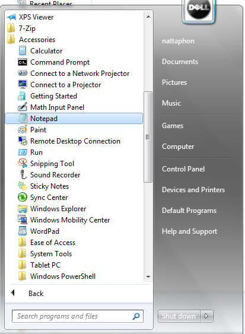Click the programs list scrollbar thumb
The image size is (245, 334).
[x=148, y=137]
